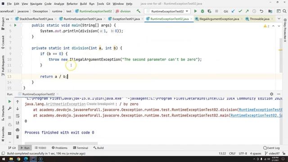Open RuntimeExceptionTest02 link on division stack line

click(x=261, y=110)
